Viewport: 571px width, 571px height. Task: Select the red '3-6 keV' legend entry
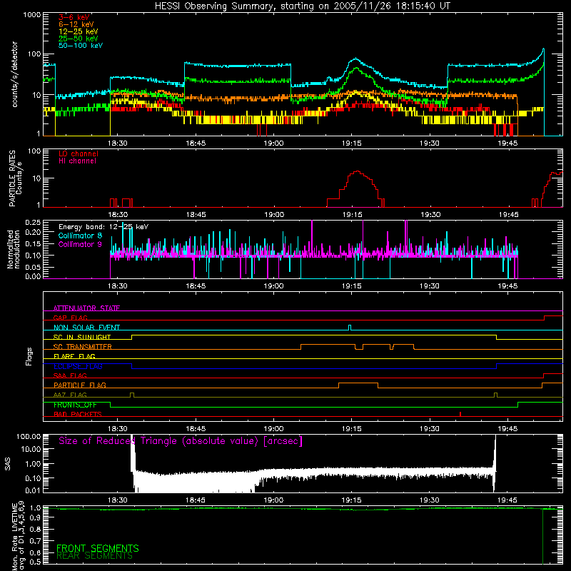click(74, 17)
